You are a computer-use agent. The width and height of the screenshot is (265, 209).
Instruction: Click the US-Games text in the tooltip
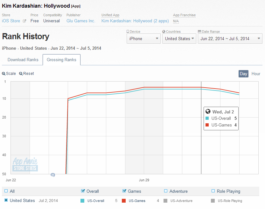pyautogui.click(x=221, y=125)
